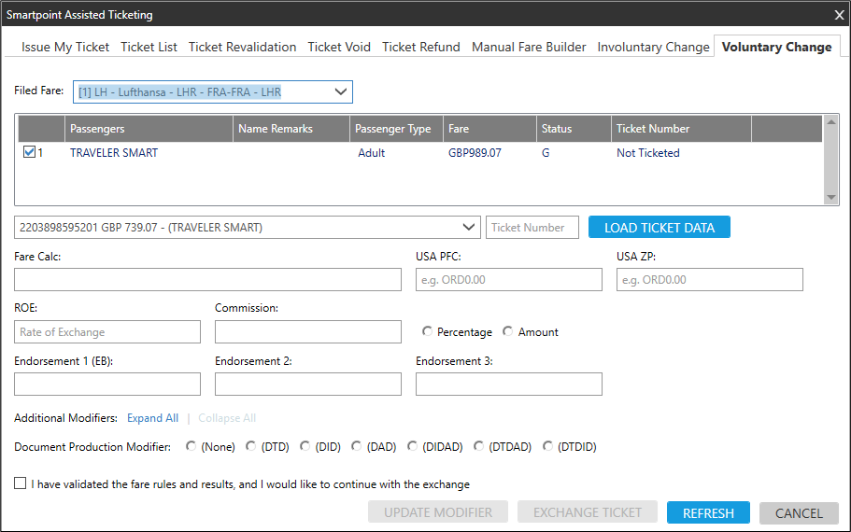The height and width of the screenshot is (532, 851).
Task: Choose the Amount commission option
Action: (508, 331)
